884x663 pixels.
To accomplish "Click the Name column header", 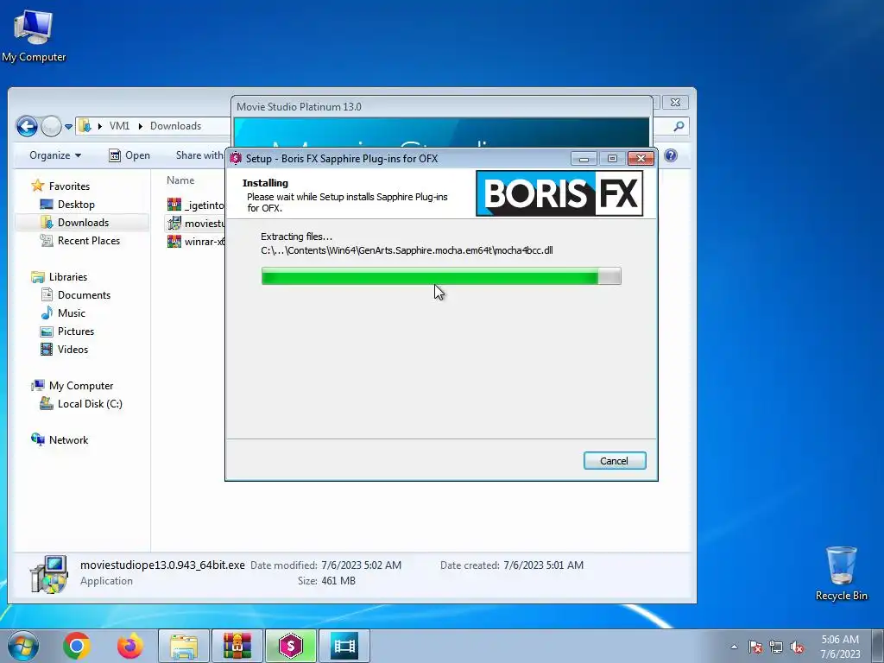I will point(180,180).
